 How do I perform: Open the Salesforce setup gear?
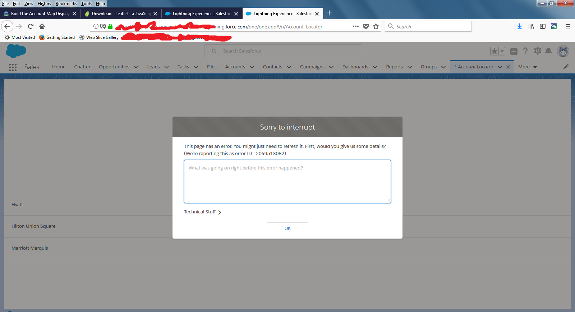click(538, 51)
